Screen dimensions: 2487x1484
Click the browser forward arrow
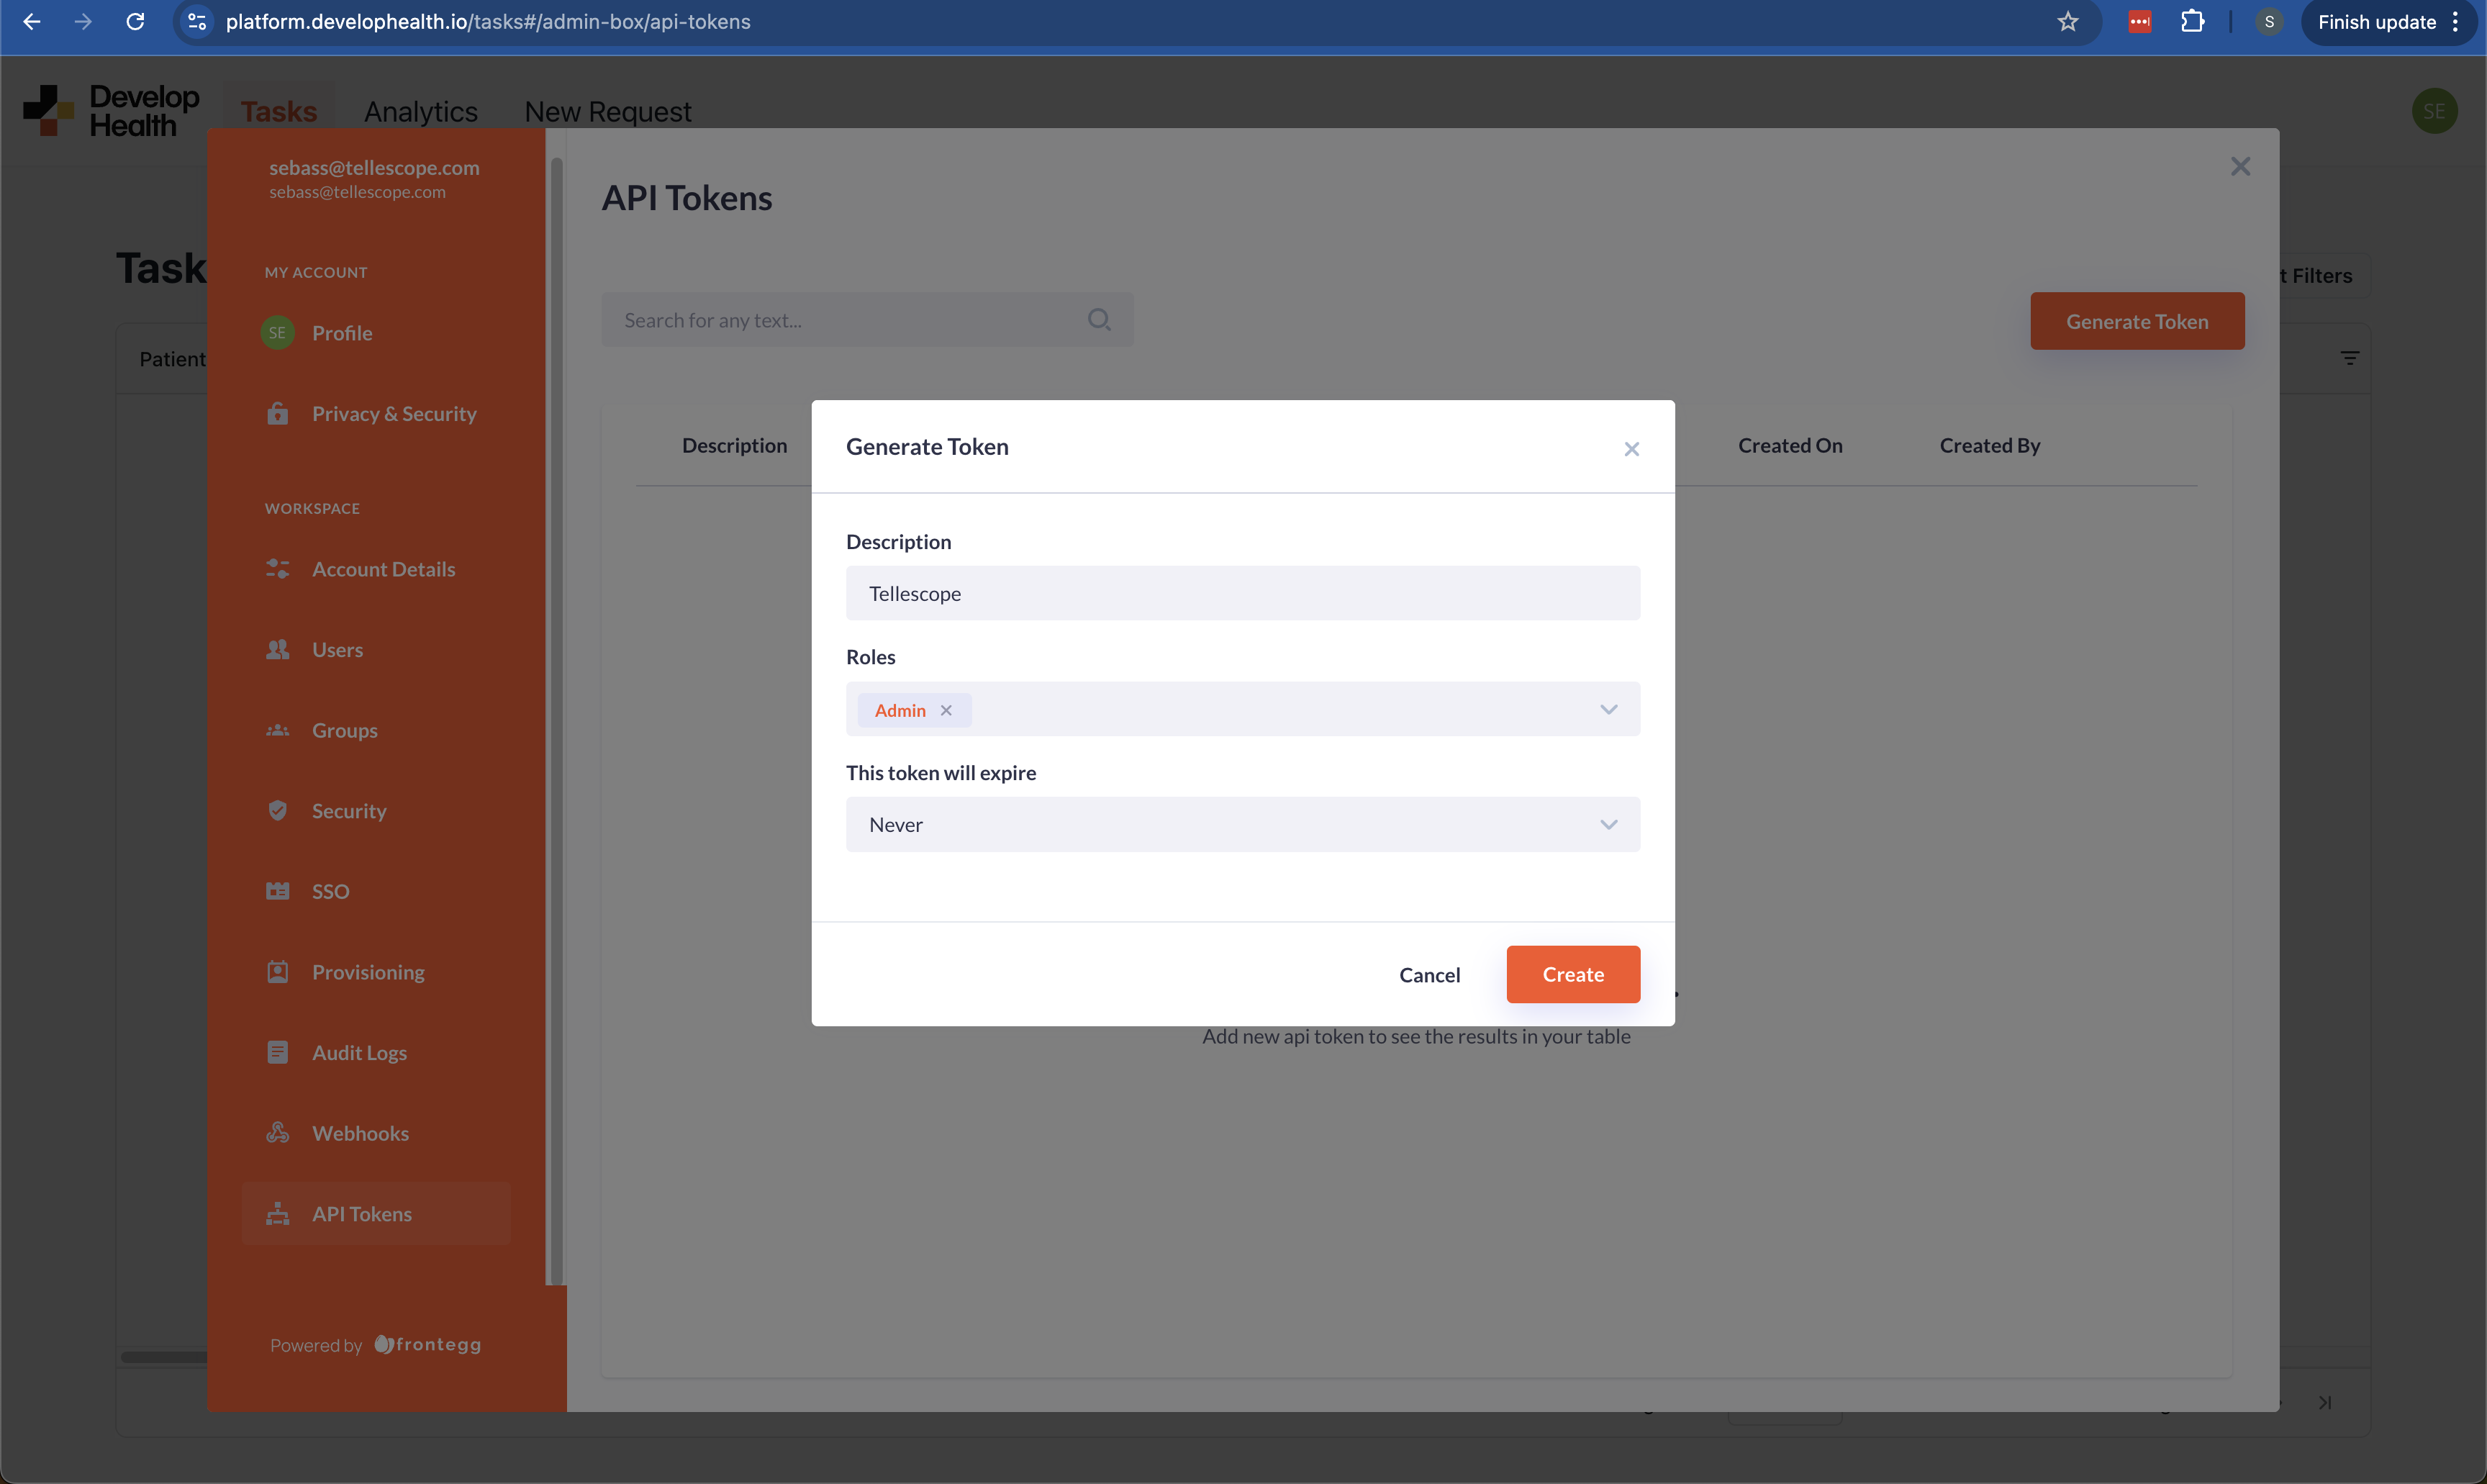click(x=83, y=21)
